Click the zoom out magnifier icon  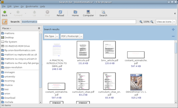pos(141,22)
